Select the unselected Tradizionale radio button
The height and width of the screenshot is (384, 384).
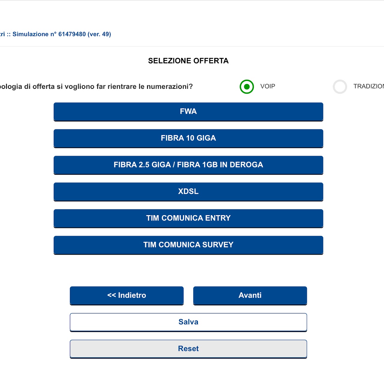tap(340, 87)
